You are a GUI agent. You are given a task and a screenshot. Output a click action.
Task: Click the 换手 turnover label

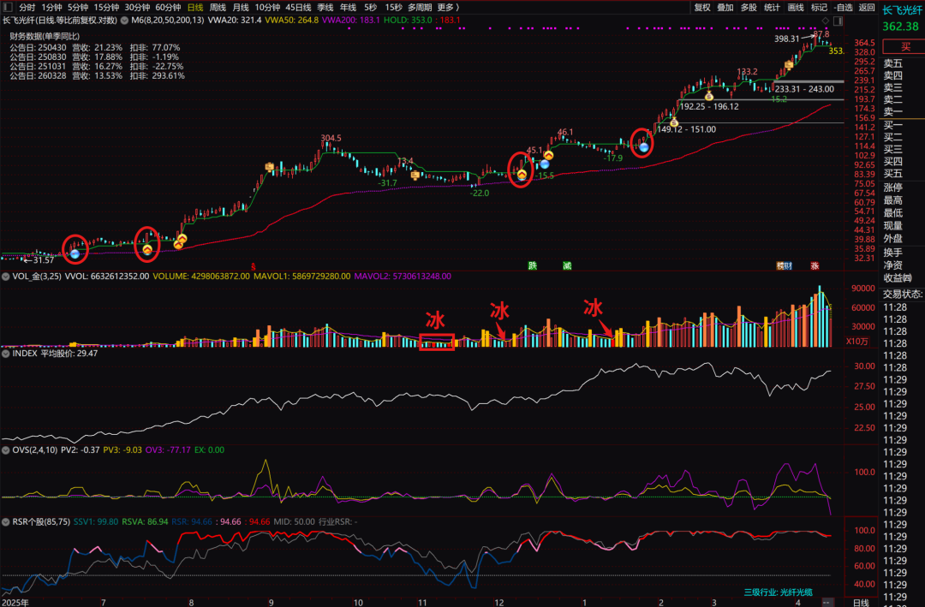click(x=893, y=253)
